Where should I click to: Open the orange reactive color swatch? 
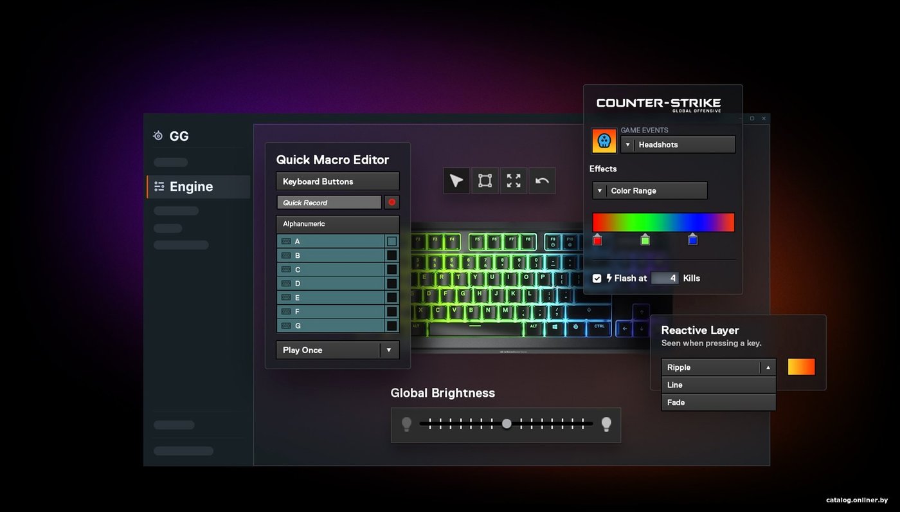coord(801,367)
